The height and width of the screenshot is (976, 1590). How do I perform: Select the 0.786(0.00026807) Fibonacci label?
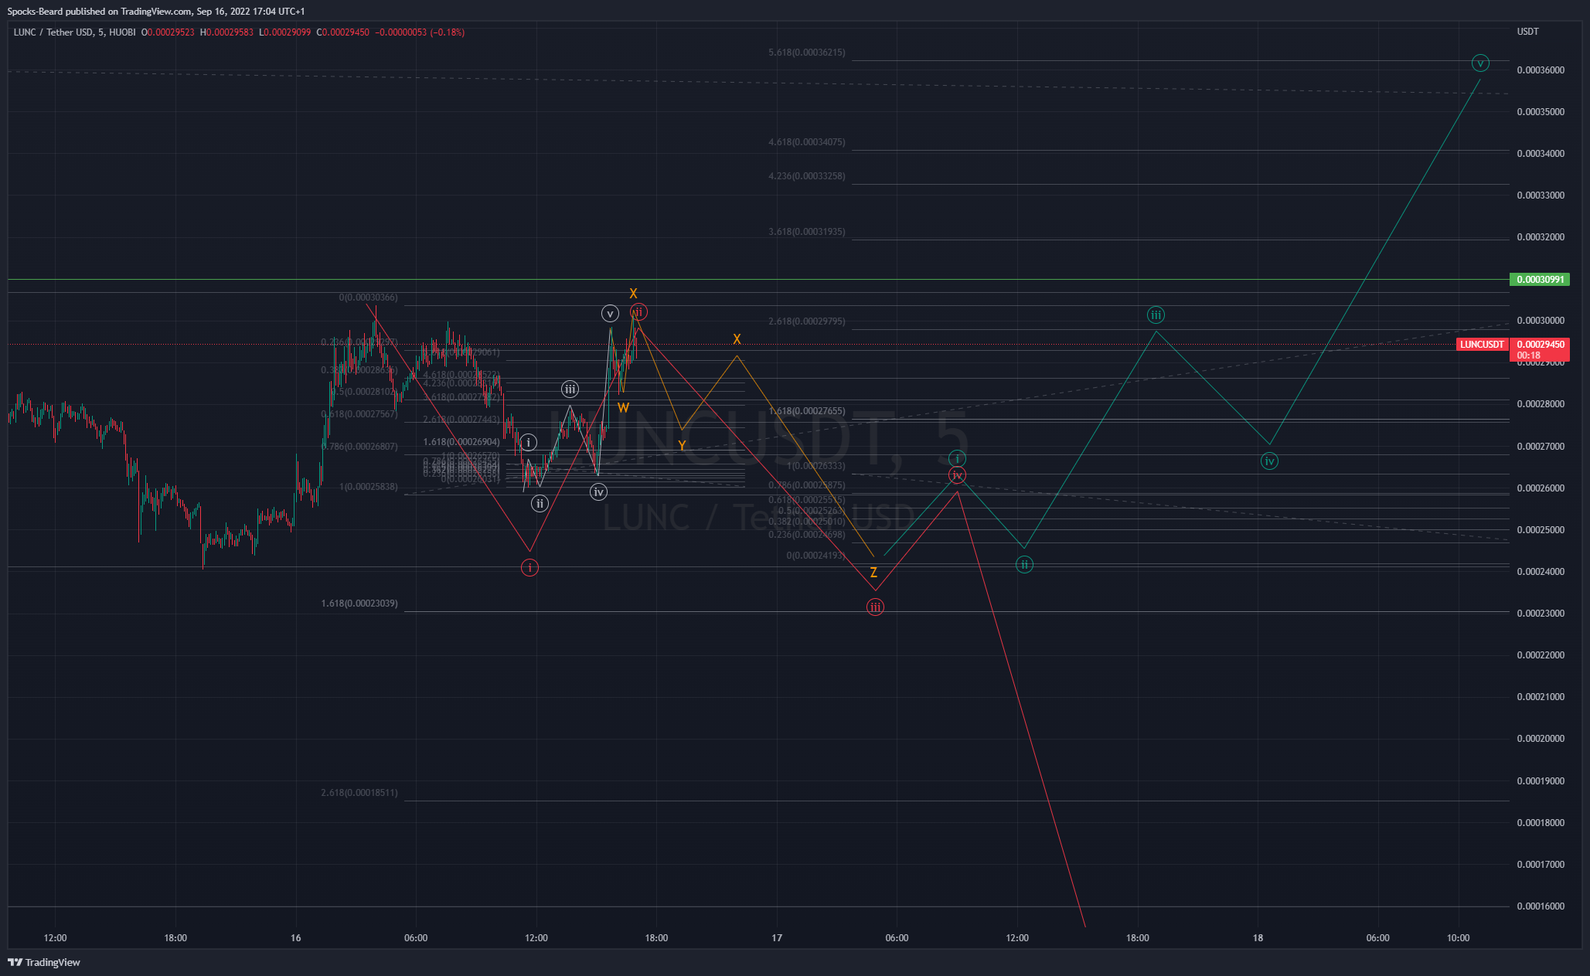(359, 447)
